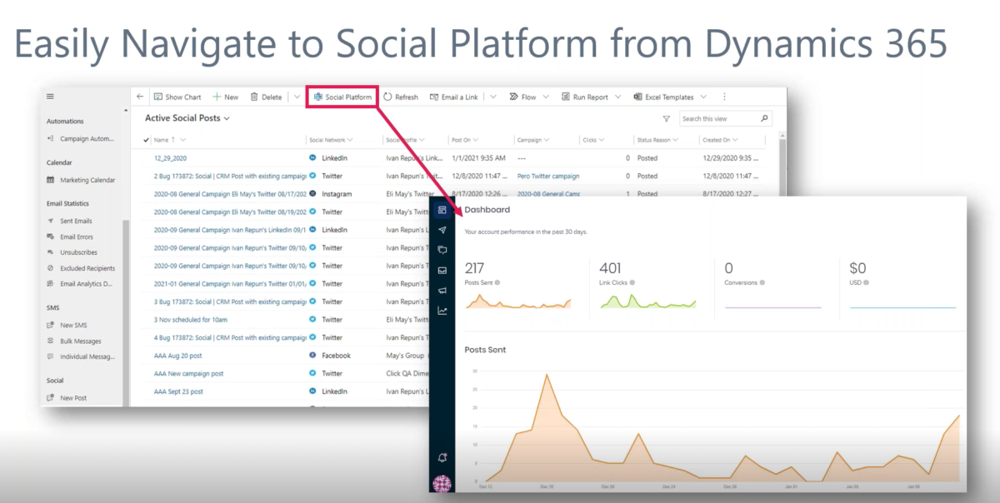
Task: Open the 3 Nov scheduled for 10am link
Action: [191, 319]
